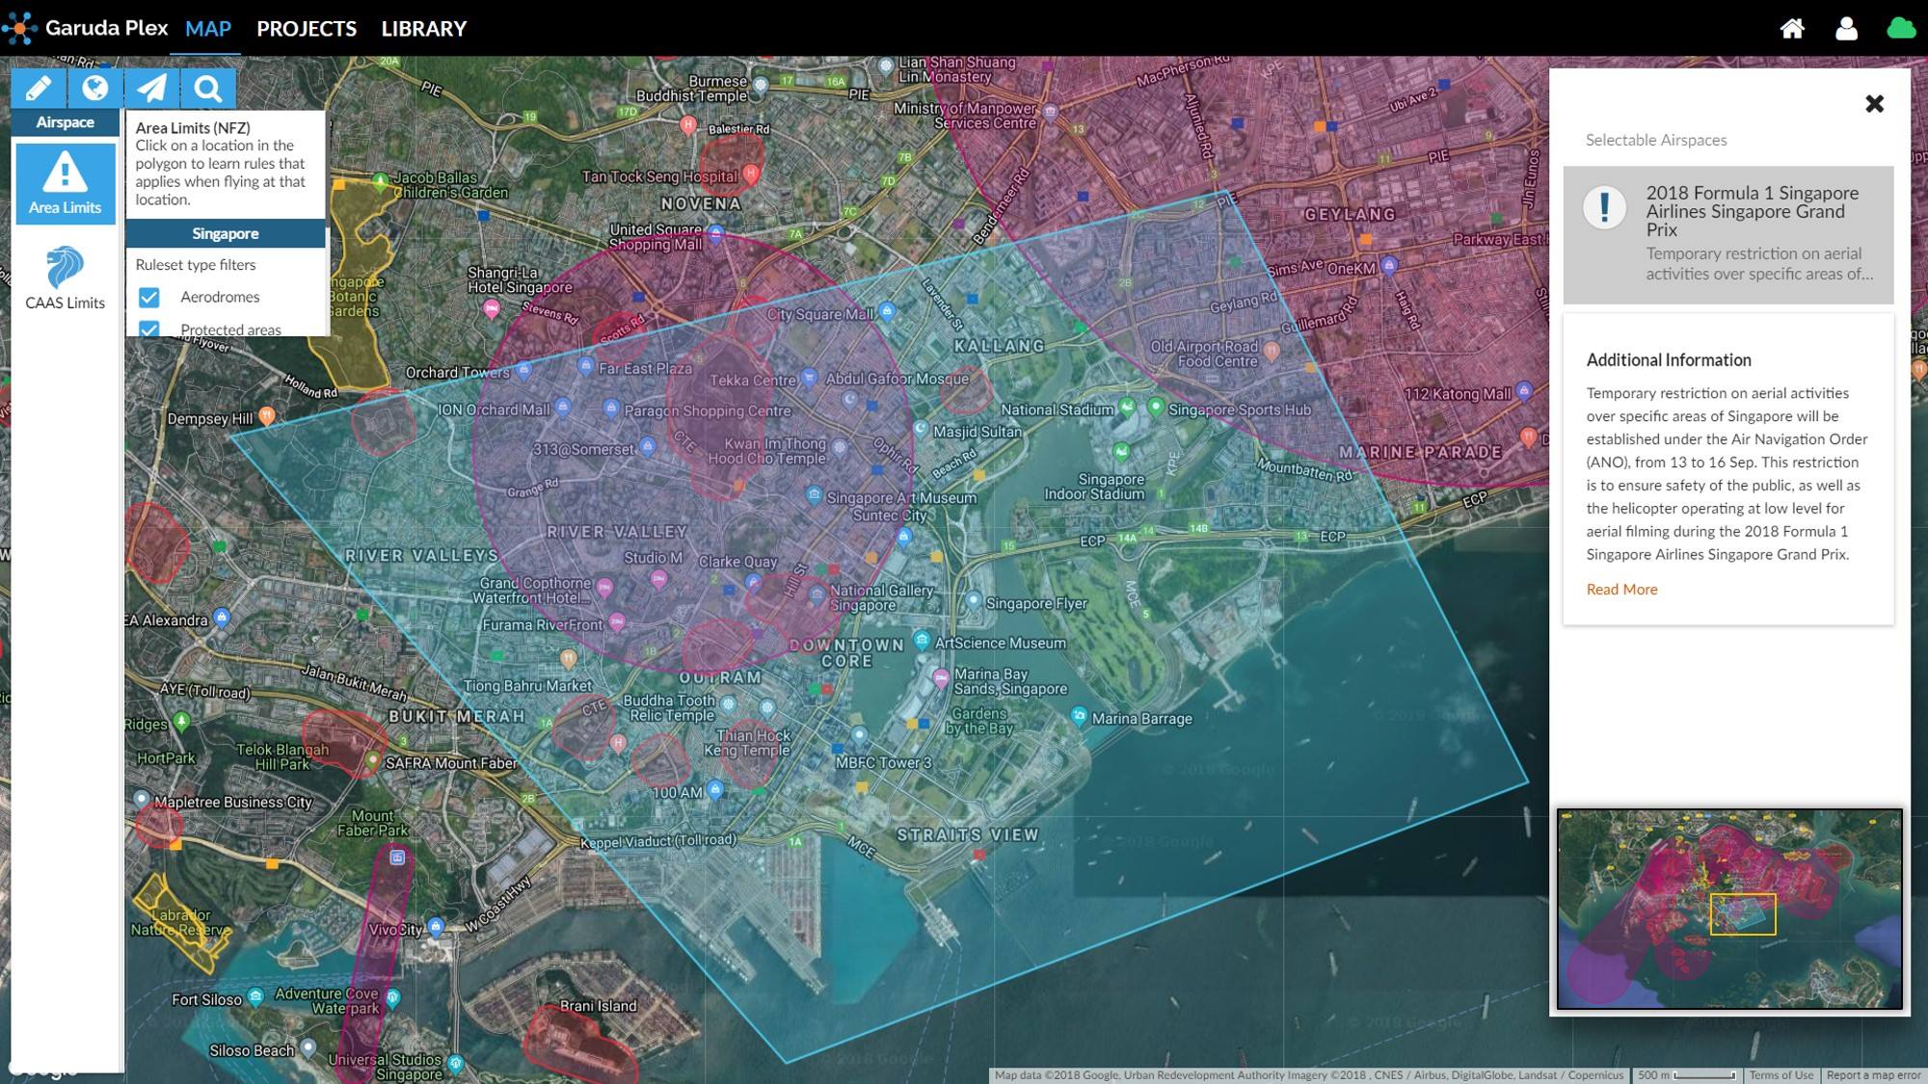Viewport: 1928px width, 1084px height.
Task: Open the globe map layers tool
Action: [x=95, y=89]
